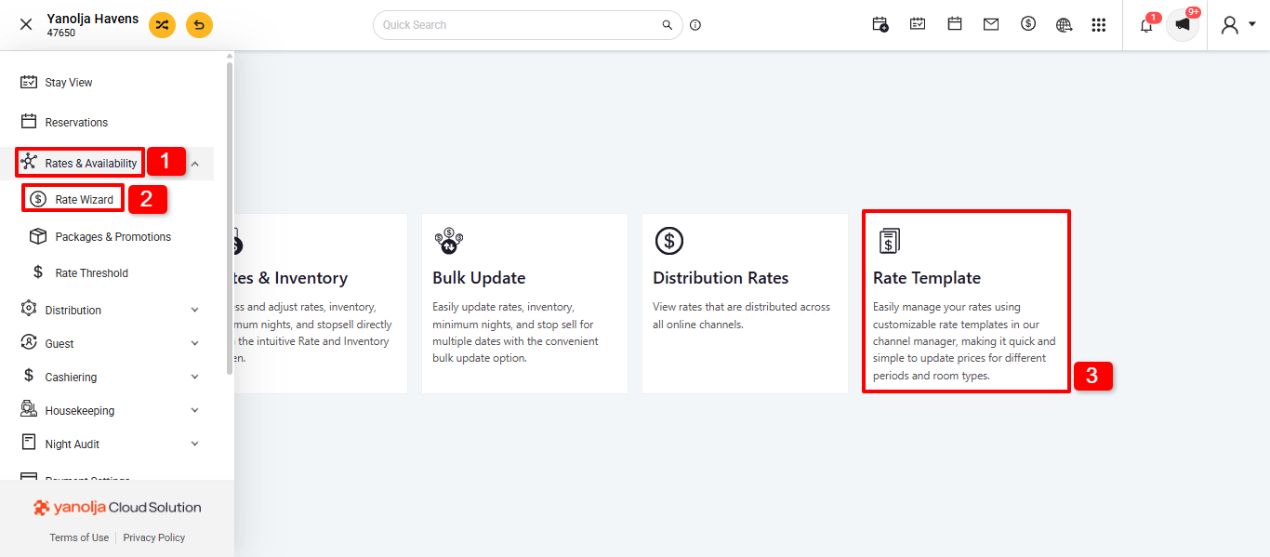Expand the Cashiering menu chevron
1270x557 pixels.
pyautogui.click(x=195, y=377)
